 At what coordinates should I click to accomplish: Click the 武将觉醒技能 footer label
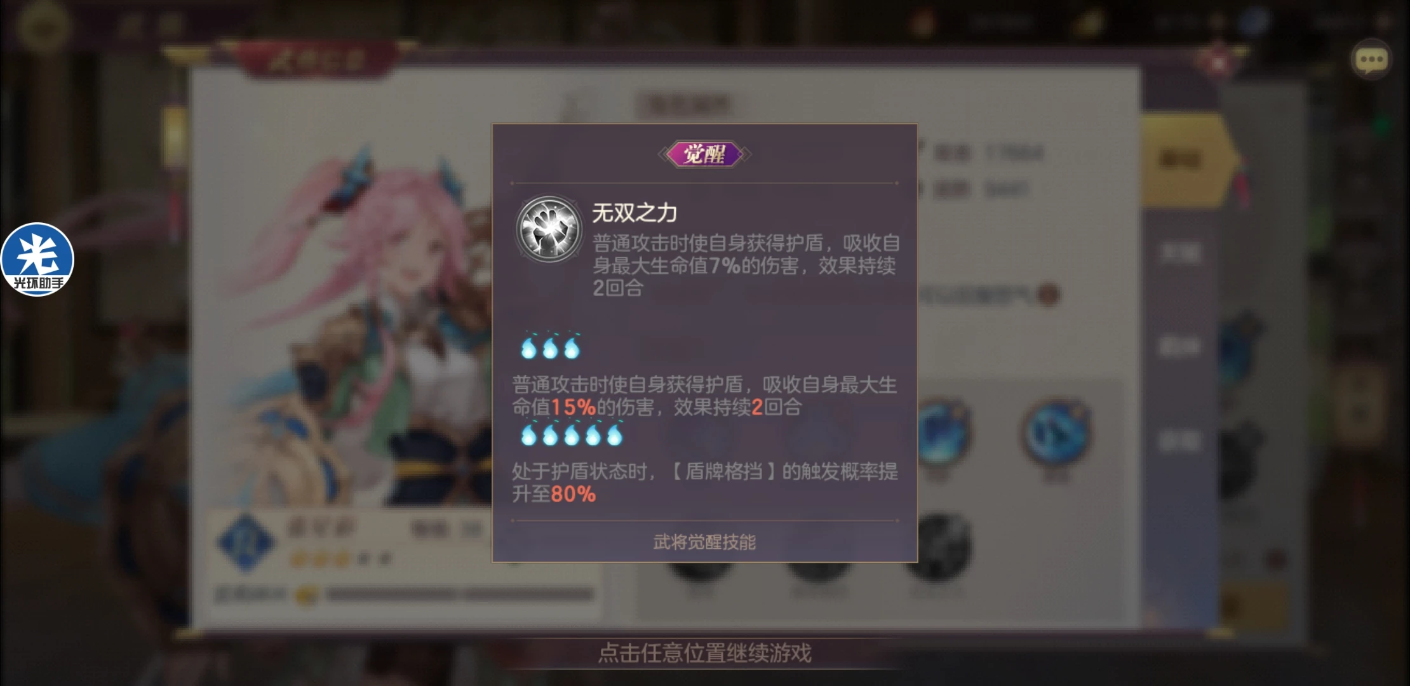point(704,542)
